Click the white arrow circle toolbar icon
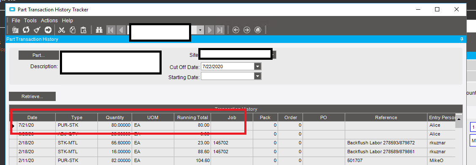Viewport: 476px width, 165px height. (x=48, y=29)
